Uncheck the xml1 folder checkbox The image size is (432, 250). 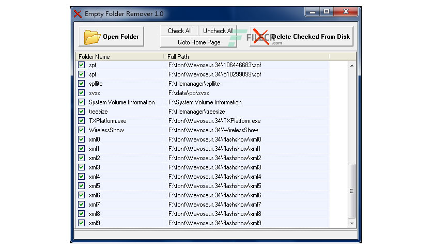coord(81,149)
